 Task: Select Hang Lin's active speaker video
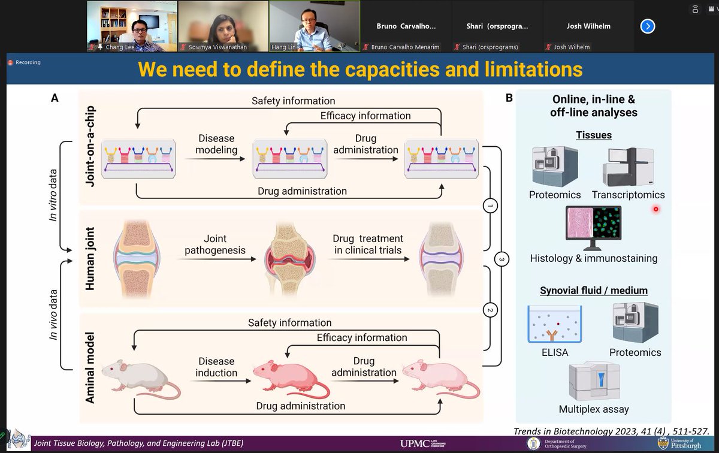314,26
